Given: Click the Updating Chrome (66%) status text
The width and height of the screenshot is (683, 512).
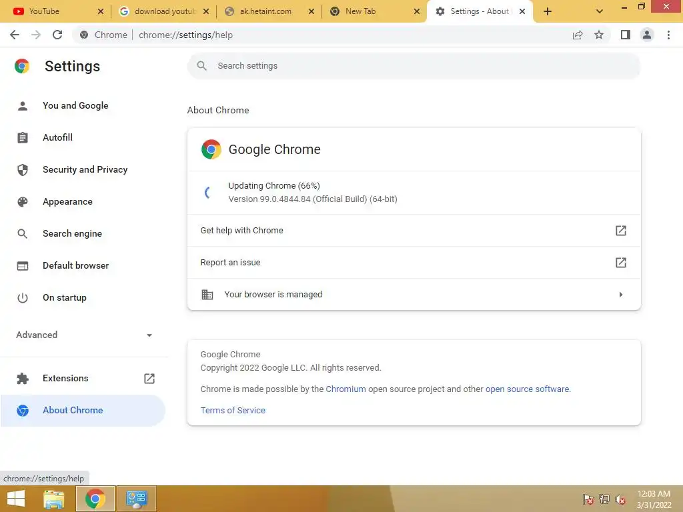Looking at the screenshot, I should 274,186.
